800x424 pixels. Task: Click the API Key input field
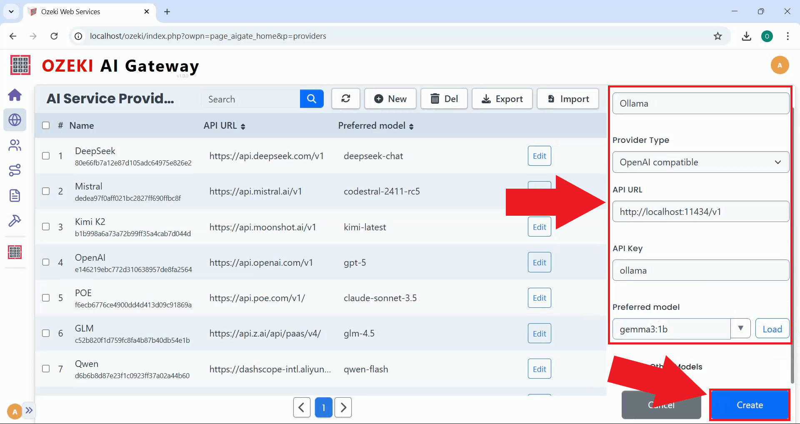pos(700,270)
